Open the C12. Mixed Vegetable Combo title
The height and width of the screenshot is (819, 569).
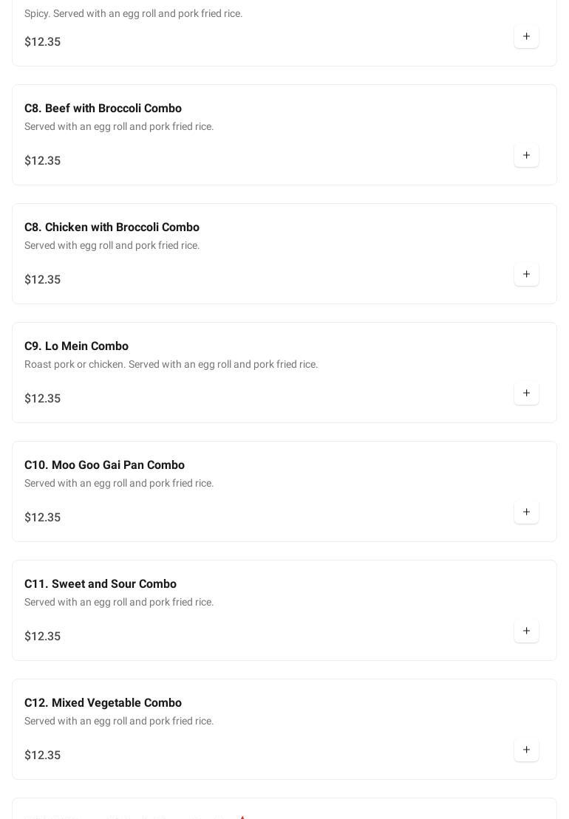tap(103, 703)
